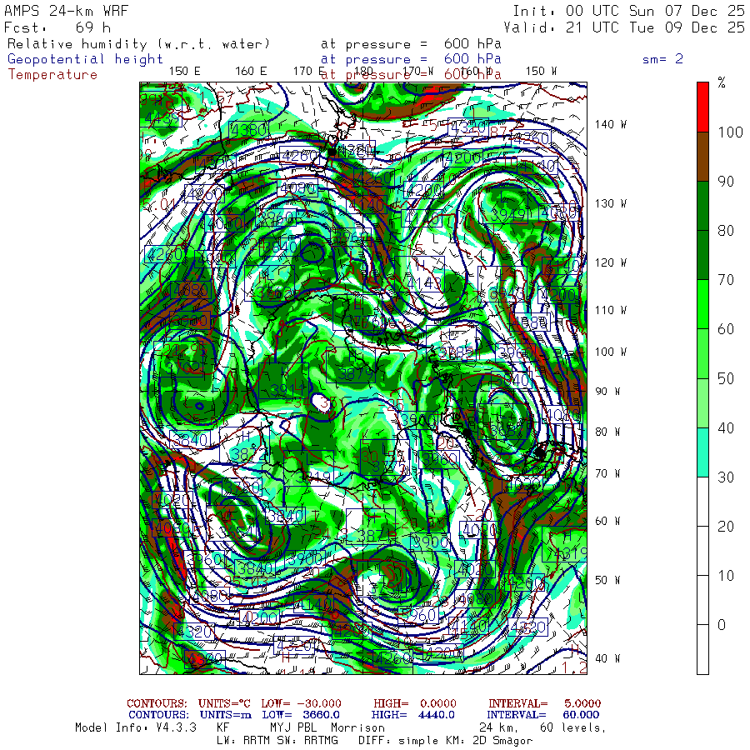Click the 'sm= 2' smoothing label
Image resolution: width=750 pixels, height=750 pixels.
(662, 59)
